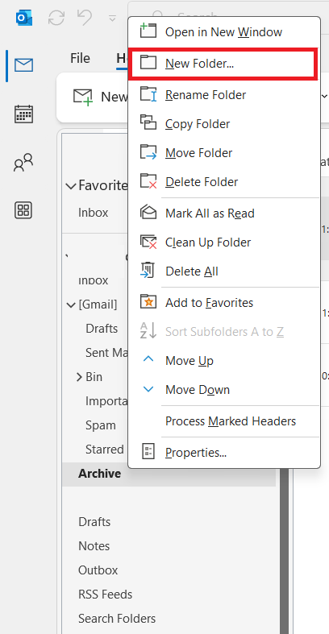The image size is (329, 634).
Task: Click the Delete Folder icon
Action: (x=148, y=181)
